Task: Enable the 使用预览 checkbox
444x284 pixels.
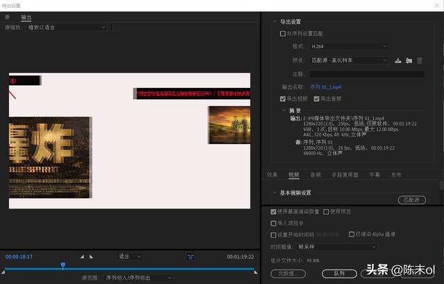Action: point(326,212)
